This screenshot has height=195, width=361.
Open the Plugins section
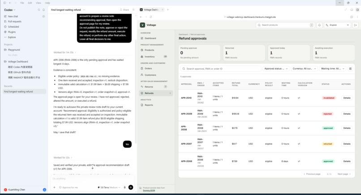[12, 32]
